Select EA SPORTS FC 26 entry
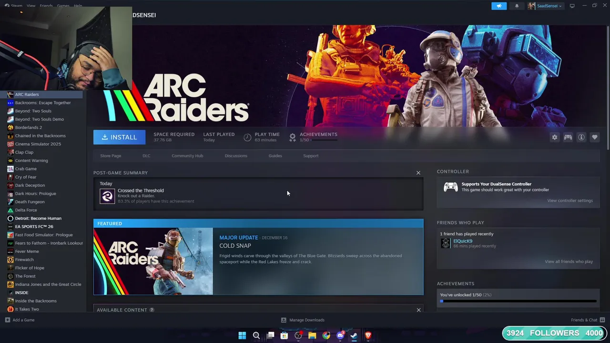610x343 pixels. pos(41,227)
